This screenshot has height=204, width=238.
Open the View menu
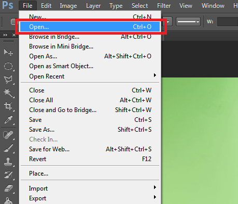186,6
